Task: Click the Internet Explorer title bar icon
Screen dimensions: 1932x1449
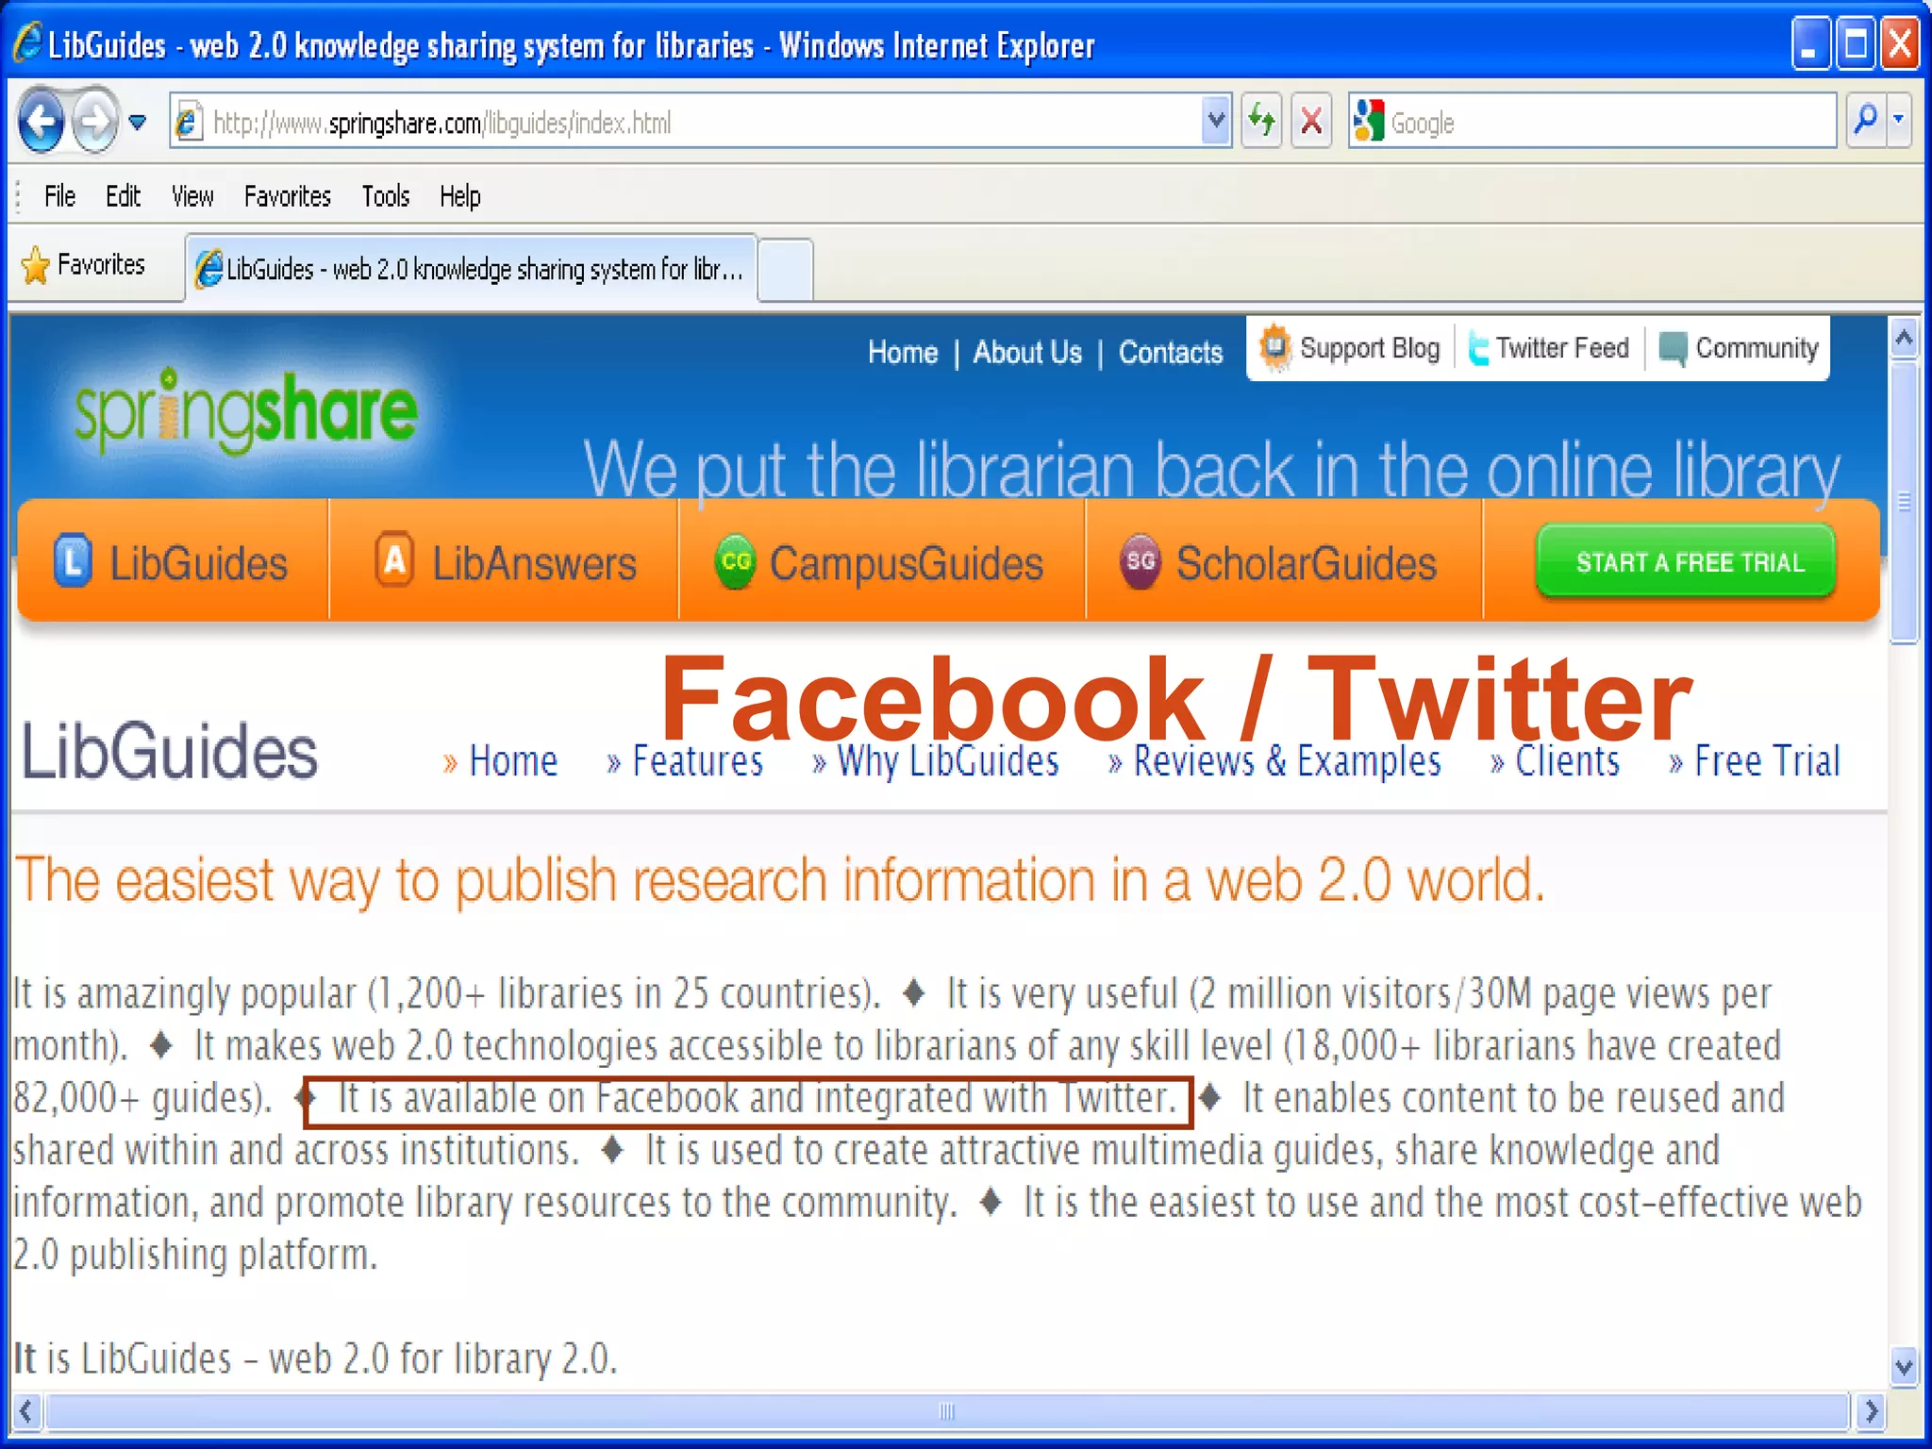Action: [26, 42]
